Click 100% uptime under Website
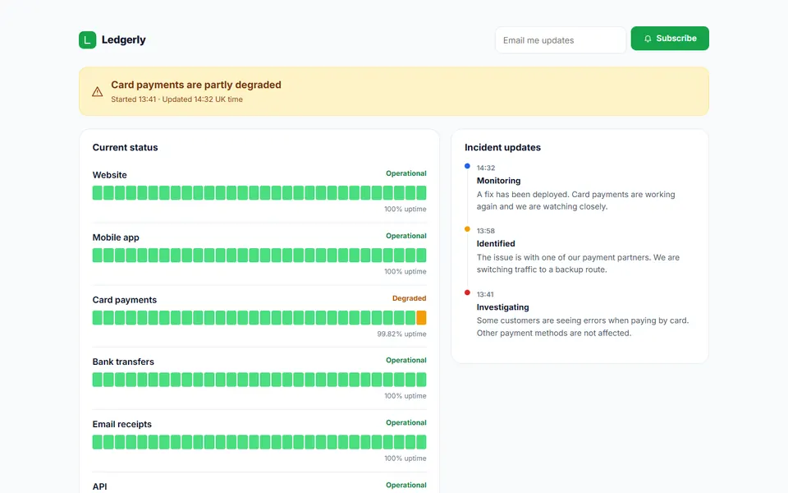This screenshot has width=788, height=493. 405,210
